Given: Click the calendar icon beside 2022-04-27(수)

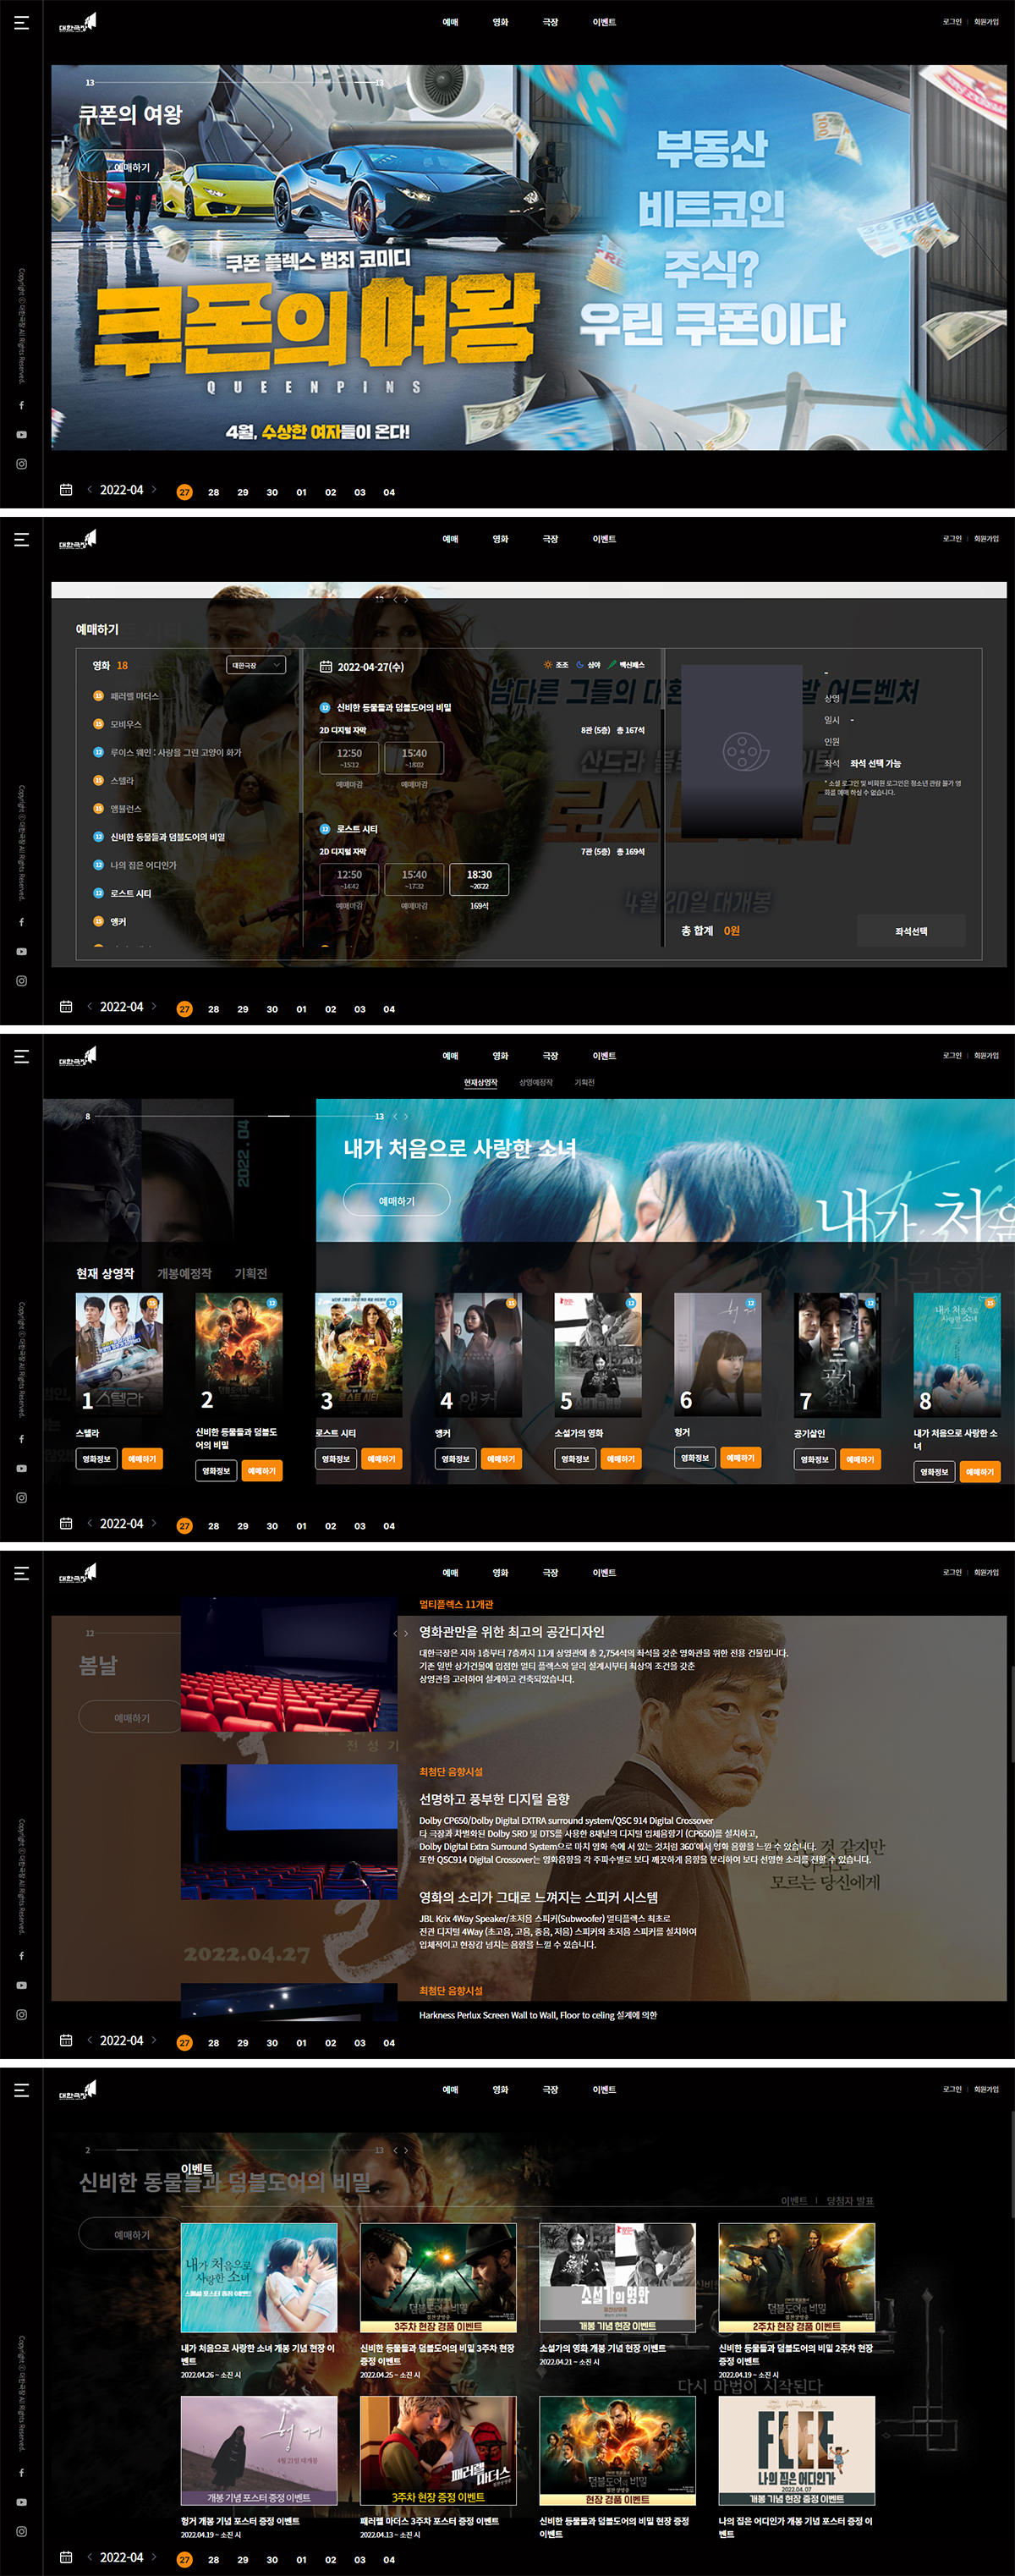Looking at the screenshot, I should (325, 667).
